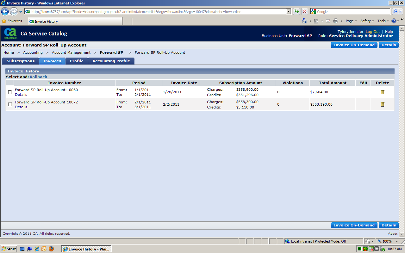This screenshot has height=253, width=405.
Task: Open the recent pages dropdown arrow
Action: click(x=21, y=12)
